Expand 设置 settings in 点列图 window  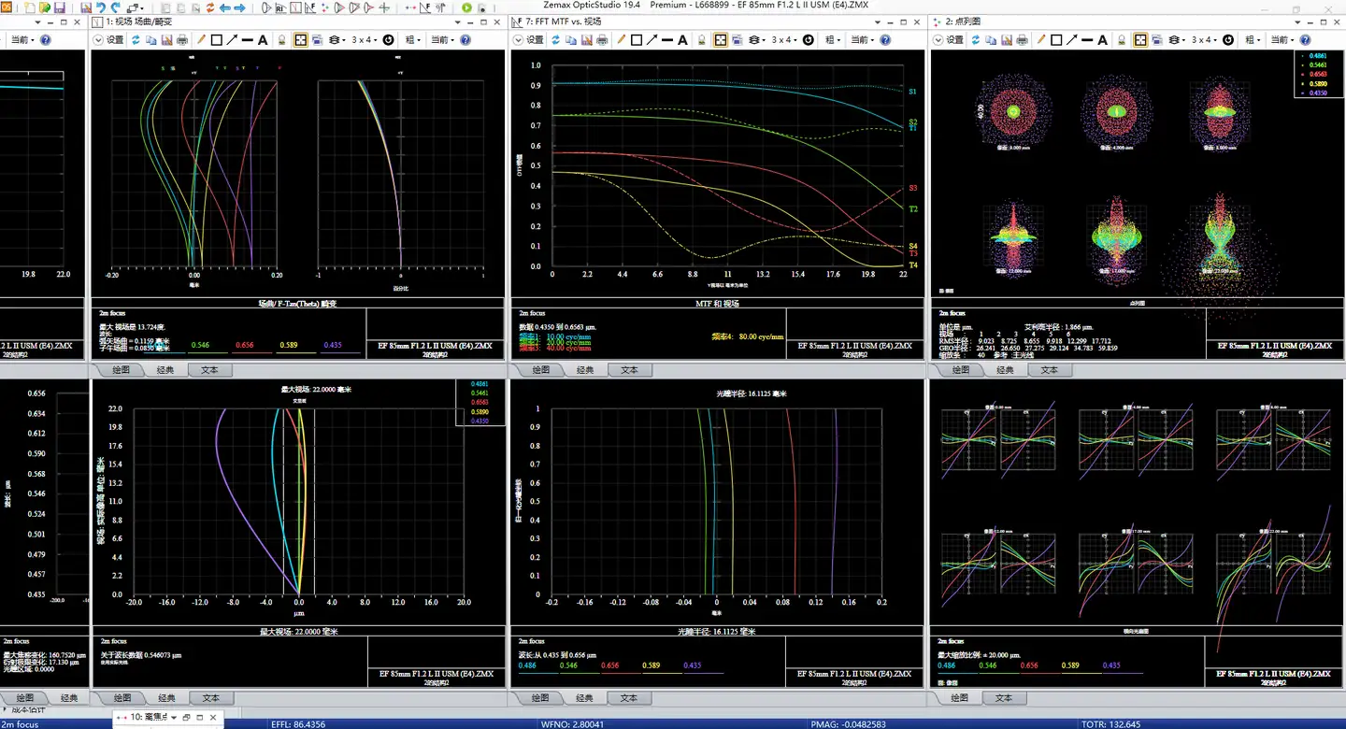click(948, 40)
